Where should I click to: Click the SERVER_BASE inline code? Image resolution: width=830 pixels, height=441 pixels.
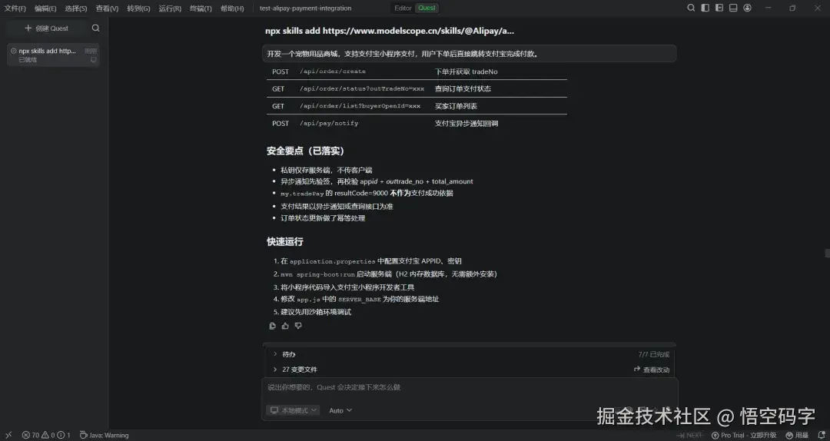[x=360, y=300]
